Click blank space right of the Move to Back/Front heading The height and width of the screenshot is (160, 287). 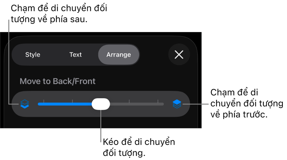144,81
